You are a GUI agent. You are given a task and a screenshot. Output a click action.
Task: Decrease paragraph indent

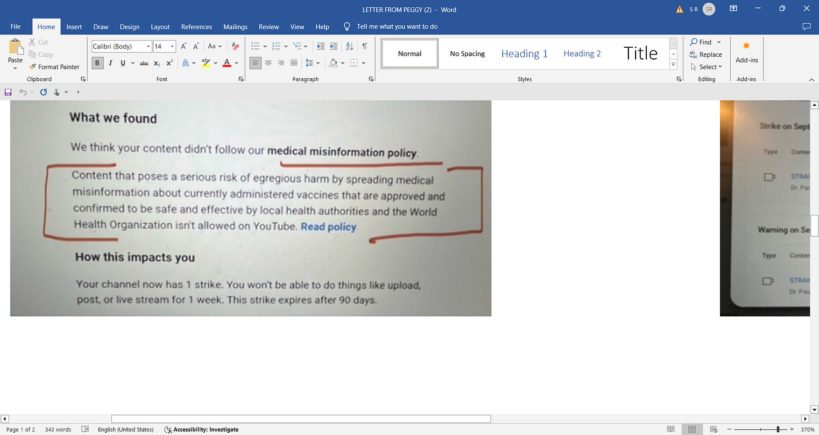point(321,47)
